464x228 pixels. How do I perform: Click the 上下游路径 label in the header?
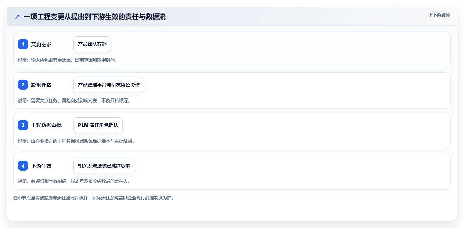[439, 15]
